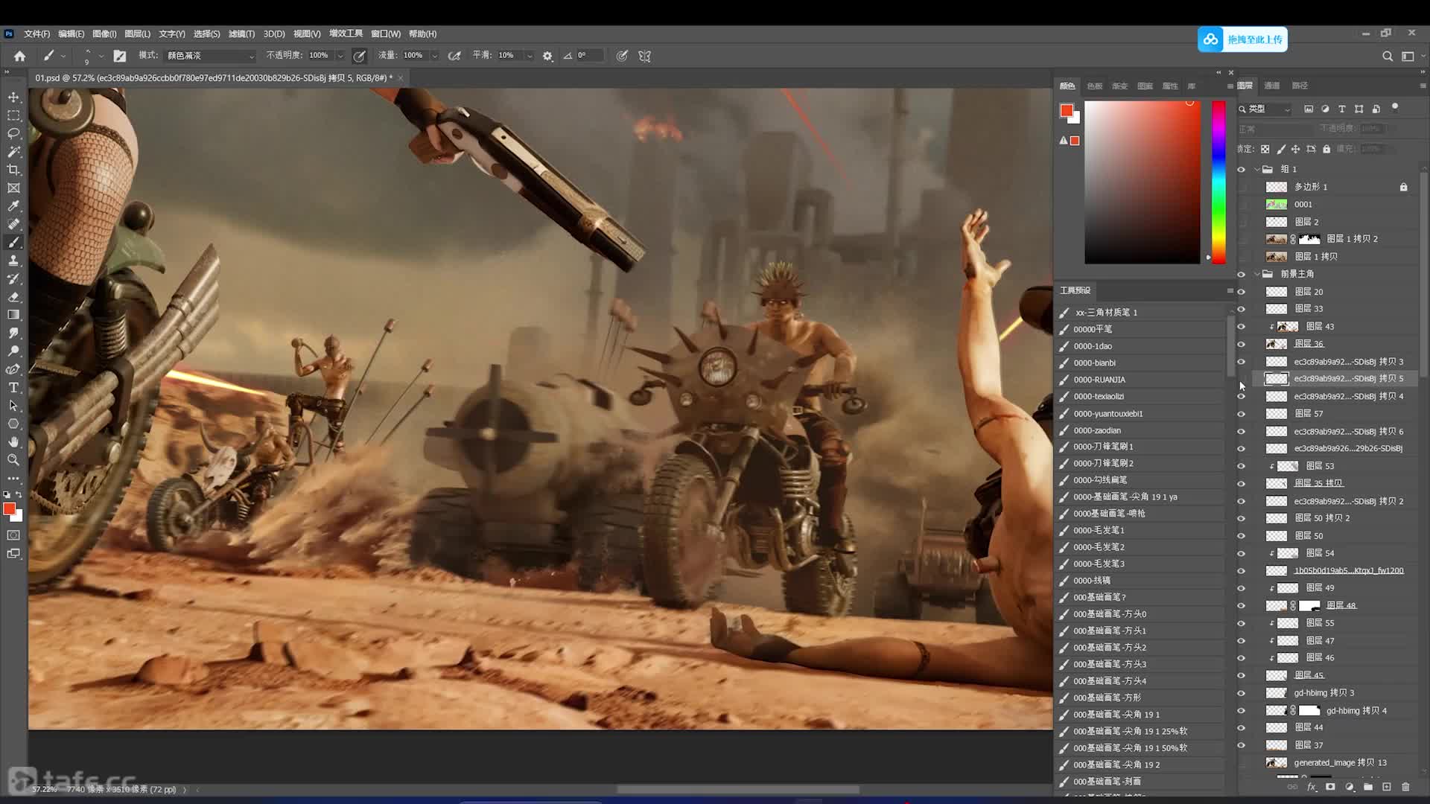Select the Crop tool

[13, 170]
